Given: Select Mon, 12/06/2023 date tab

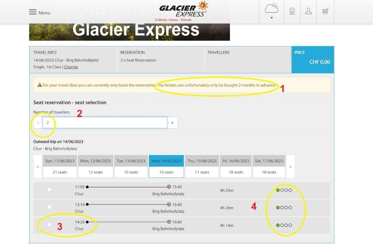Looking at the screenshot, I should [x=95, y=166].
